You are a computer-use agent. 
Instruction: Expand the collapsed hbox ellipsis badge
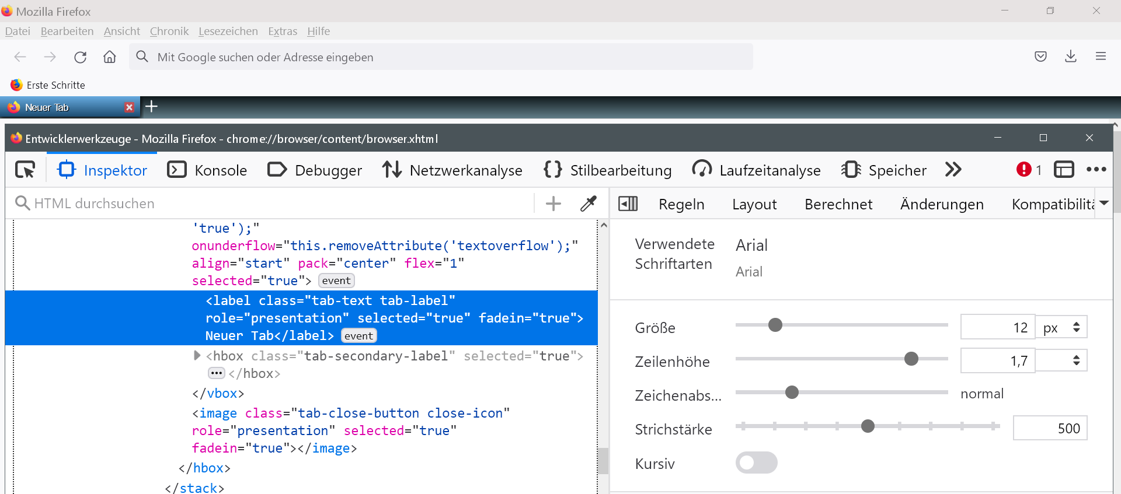(217, 373)
